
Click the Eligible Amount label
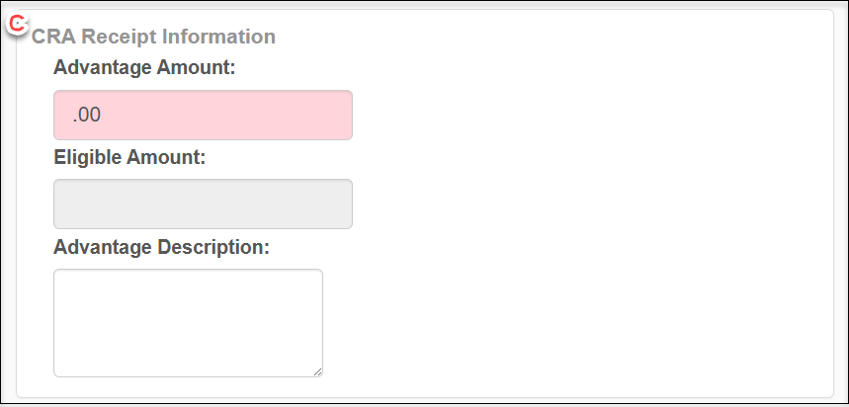coord(129,157)
